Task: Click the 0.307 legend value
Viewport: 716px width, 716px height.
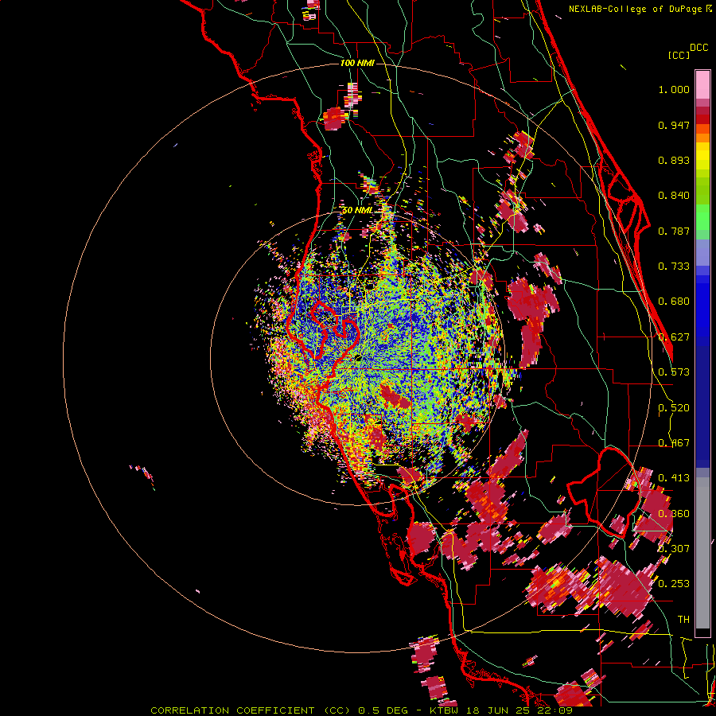Action: pyautogui.click(x=674, y=549)
